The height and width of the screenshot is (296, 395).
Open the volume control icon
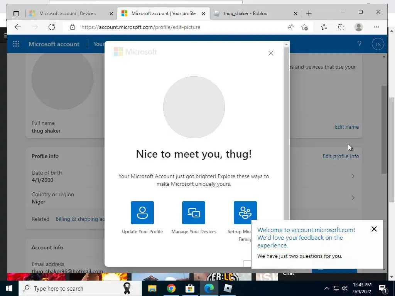(x=345, y=288)
